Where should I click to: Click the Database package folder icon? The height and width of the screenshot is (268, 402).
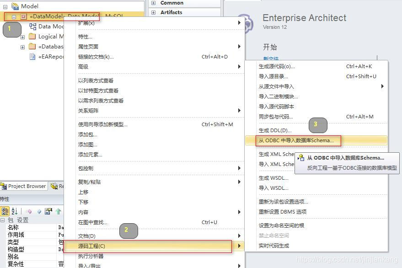tap(32, 46)
